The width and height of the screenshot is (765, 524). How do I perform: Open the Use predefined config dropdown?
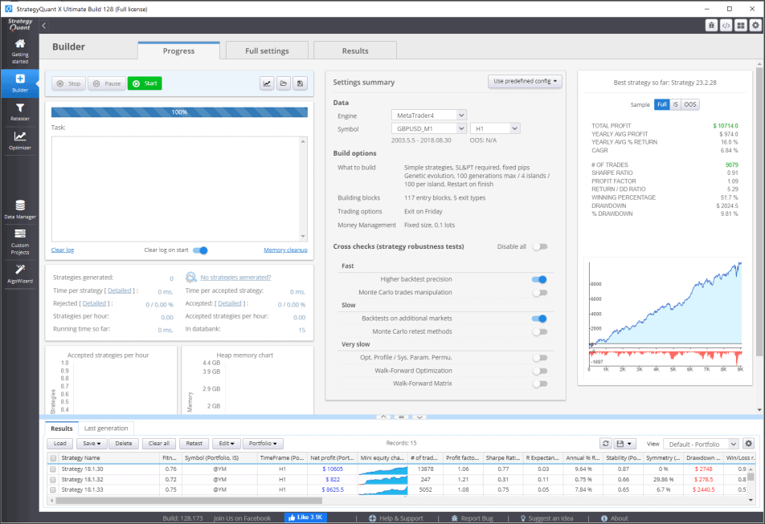click(x=525, y=81)
